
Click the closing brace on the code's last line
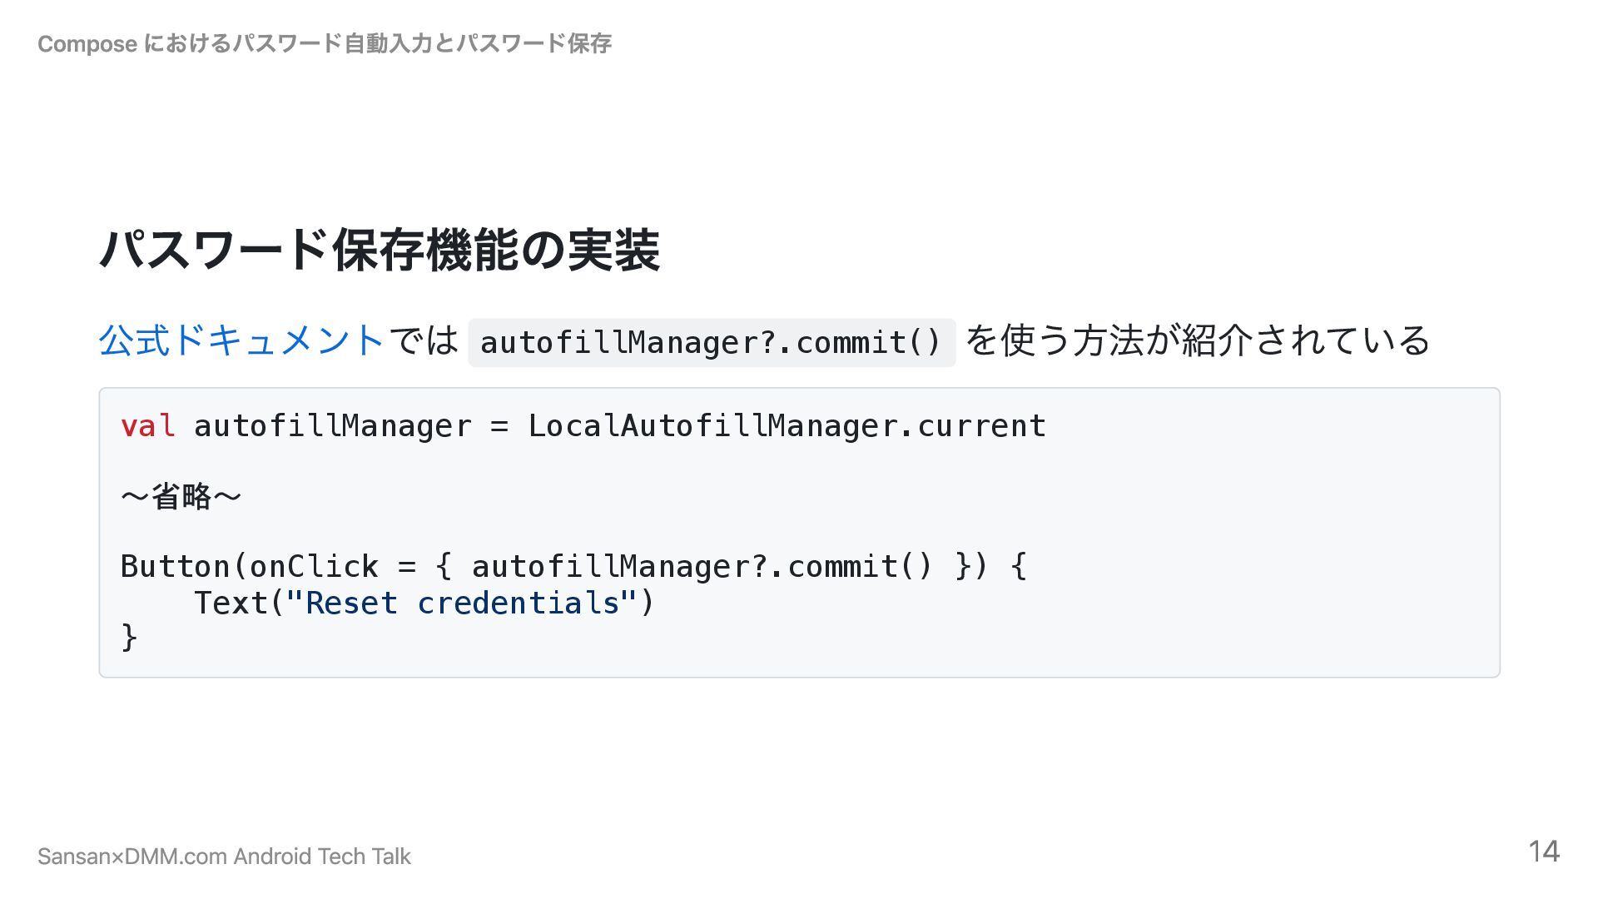[x=129, y=638]
